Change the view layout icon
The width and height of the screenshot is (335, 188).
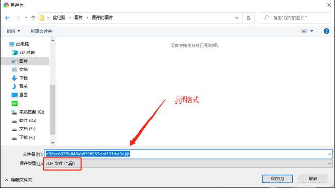[304, 31]
